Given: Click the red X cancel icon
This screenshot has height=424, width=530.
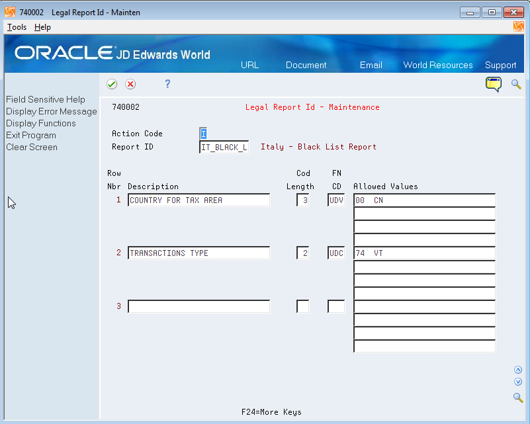Looking at the screenshot, I should 130,84.
